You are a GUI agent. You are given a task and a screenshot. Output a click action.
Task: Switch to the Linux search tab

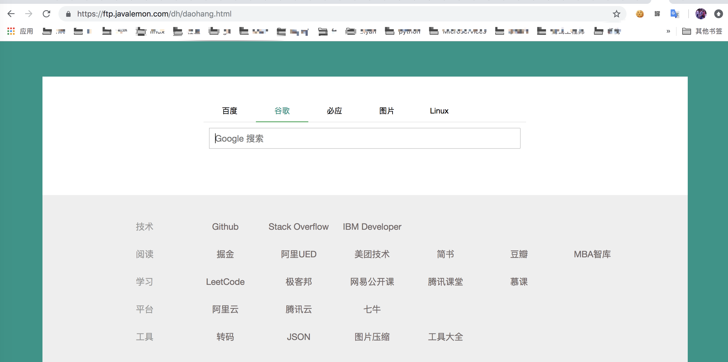[439, 111]
